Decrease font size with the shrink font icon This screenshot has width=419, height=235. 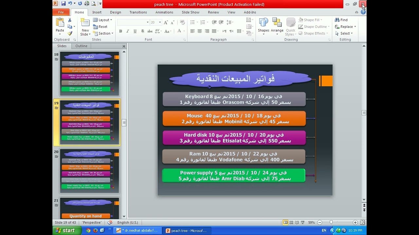[x=172, y=22]
